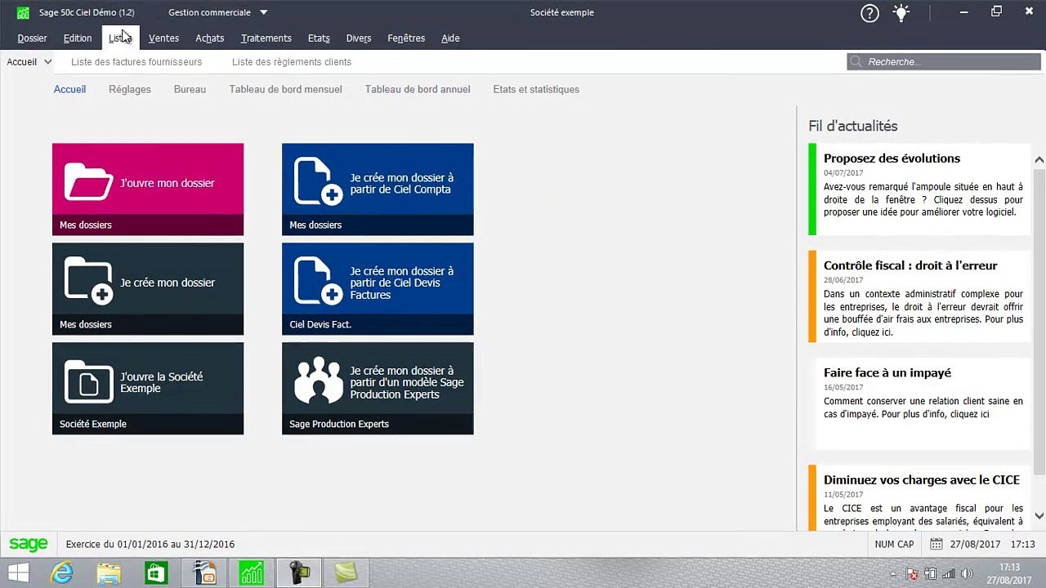Screen dimensions: 1046x588
Task: Open the Diminuez vos charges avec le CICE article
Action: pyautogui.click(x=919, y=497)
